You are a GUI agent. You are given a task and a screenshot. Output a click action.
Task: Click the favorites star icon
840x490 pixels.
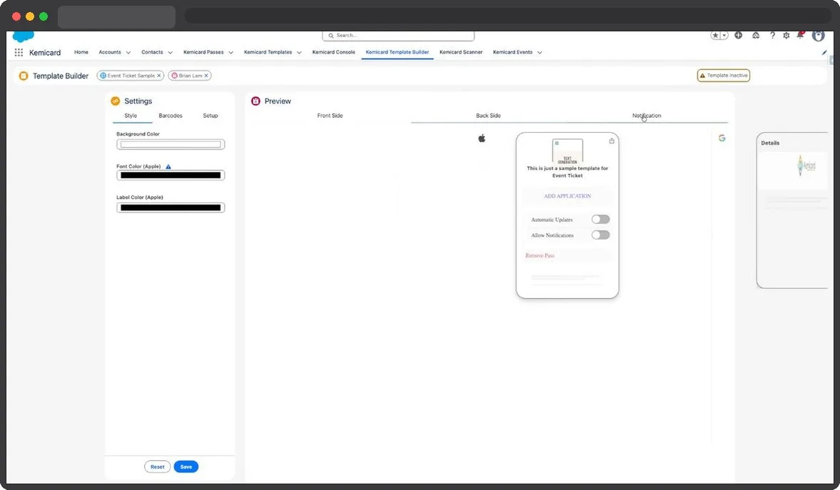715,36
